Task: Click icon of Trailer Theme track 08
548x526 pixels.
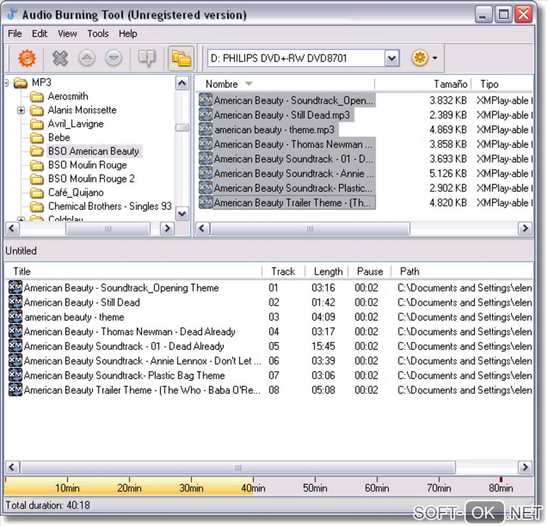Action: [x=16, y=390]
